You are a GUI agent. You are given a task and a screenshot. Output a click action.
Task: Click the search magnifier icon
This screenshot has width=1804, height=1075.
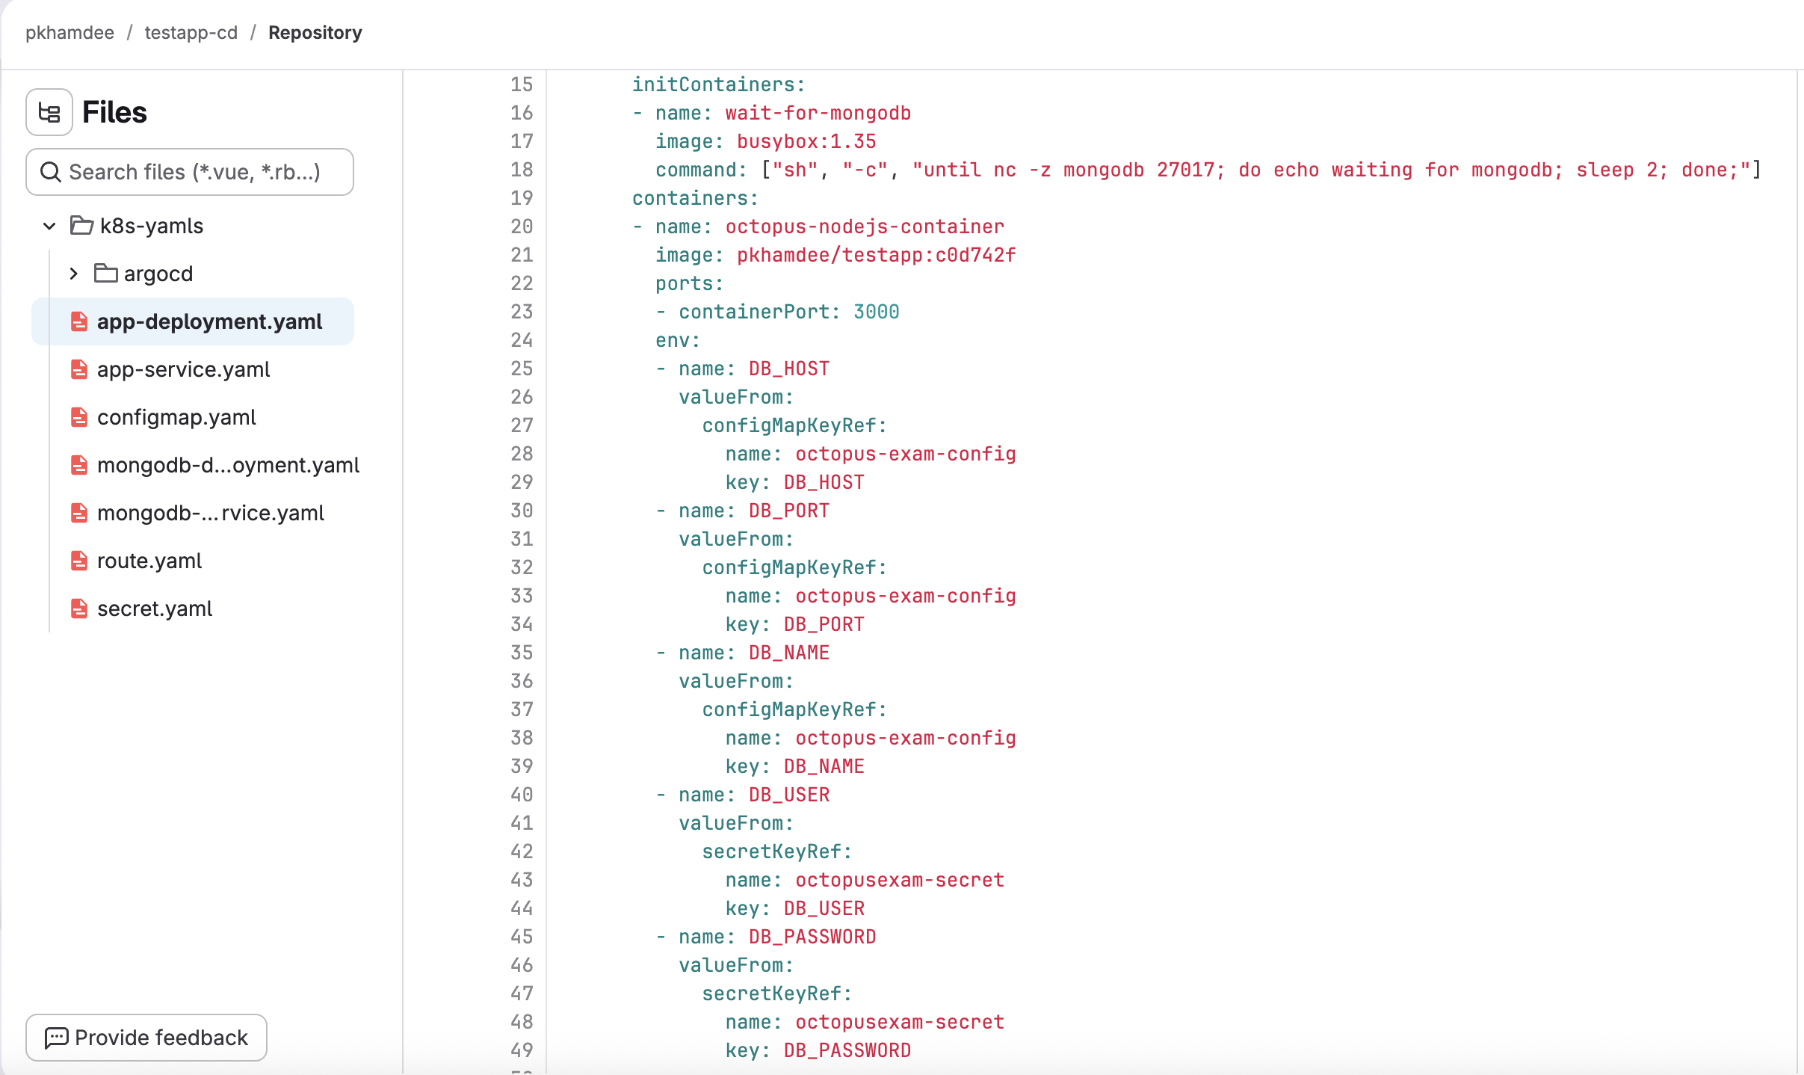51,172
